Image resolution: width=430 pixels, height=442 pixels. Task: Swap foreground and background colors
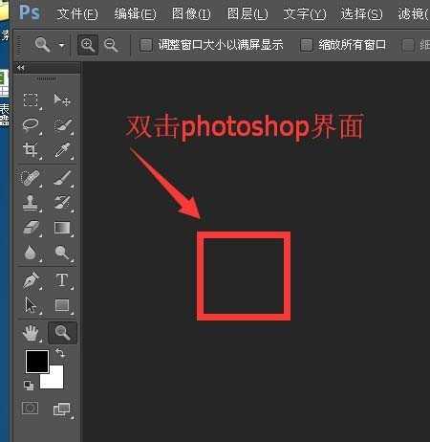[59, 353]
